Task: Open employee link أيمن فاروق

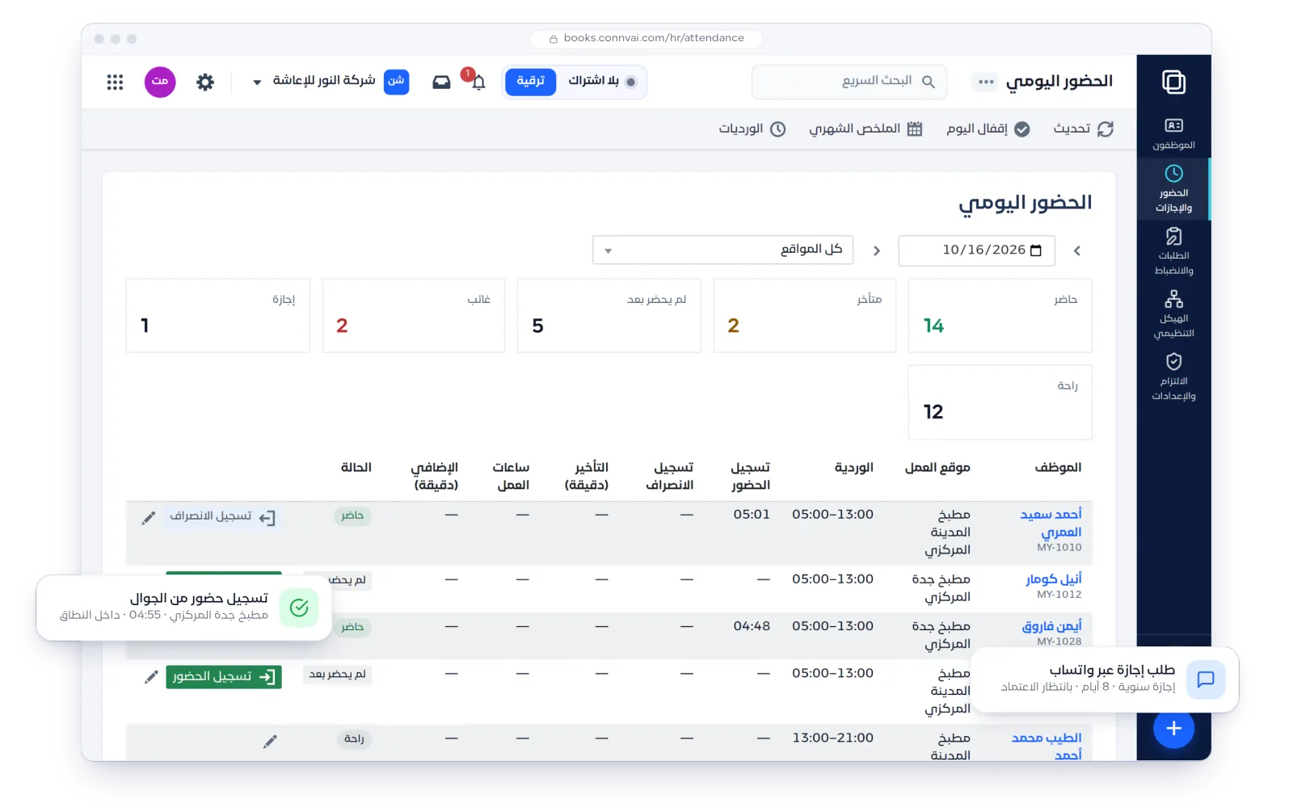Action: coord(1051,626)
